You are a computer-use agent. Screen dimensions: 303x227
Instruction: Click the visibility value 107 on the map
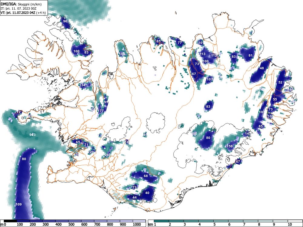tap(210, 79)
